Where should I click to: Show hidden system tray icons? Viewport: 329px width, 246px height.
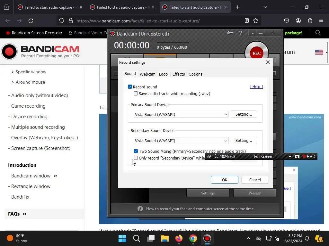tap(248, 238)
